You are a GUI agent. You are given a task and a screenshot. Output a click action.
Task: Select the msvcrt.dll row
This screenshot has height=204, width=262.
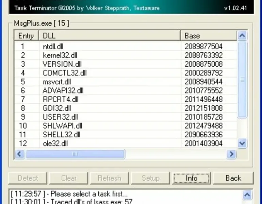point(126,82)
